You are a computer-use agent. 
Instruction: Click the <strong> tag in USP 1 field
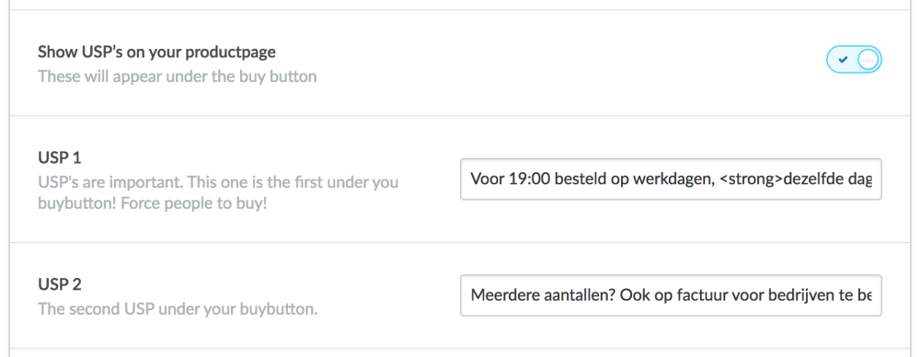pyautogui.click(x=749, y=179)
